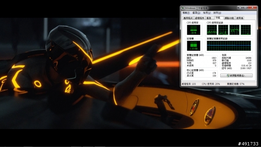Click the physical memory usage history graph

(x=229, y=46)
